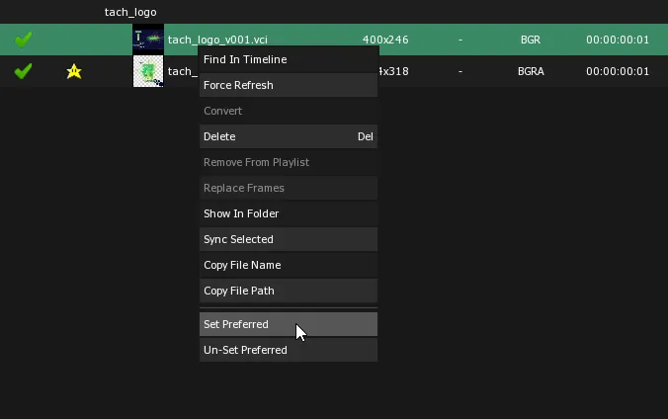
Task: Click the green checkmark in the tach_logo_v001.vci row
Action: click(x=23, y=40)
